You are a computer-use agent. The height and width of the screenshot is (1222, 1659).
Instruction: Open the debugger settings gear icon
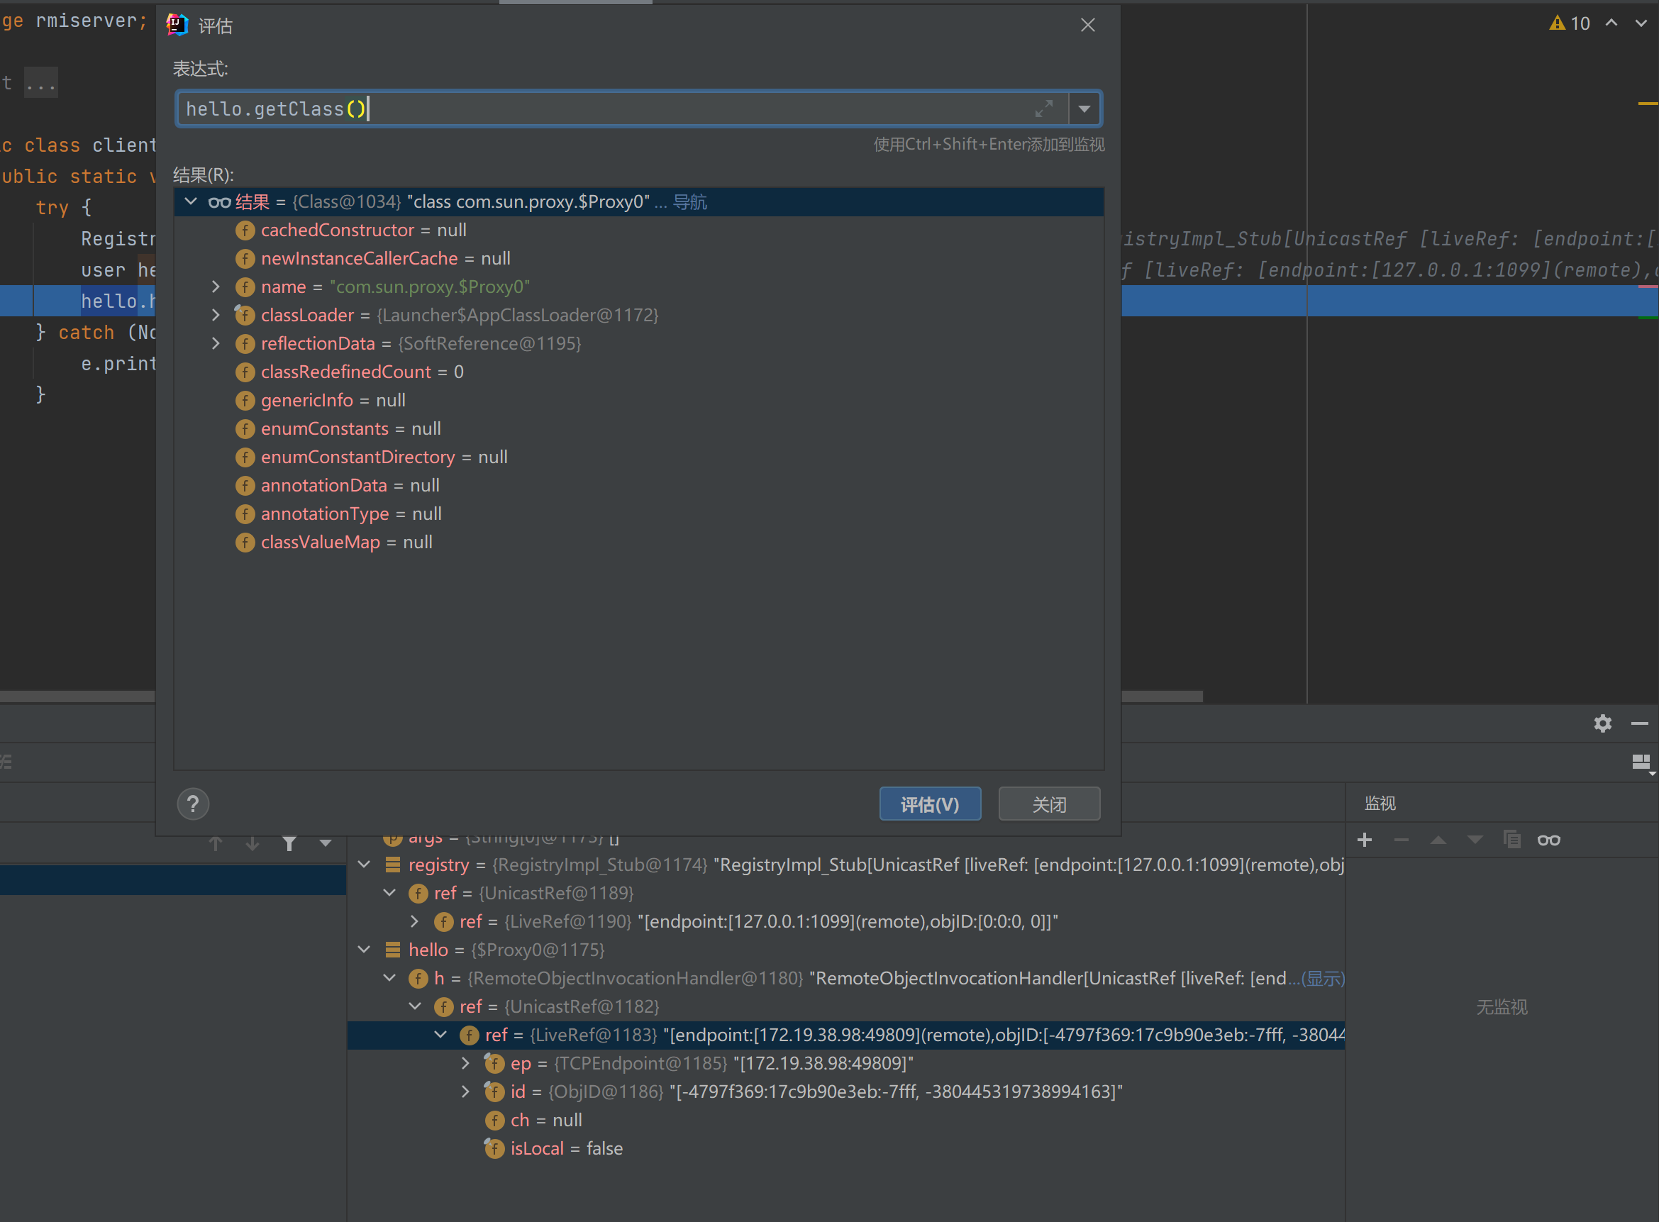point(1602,723)
